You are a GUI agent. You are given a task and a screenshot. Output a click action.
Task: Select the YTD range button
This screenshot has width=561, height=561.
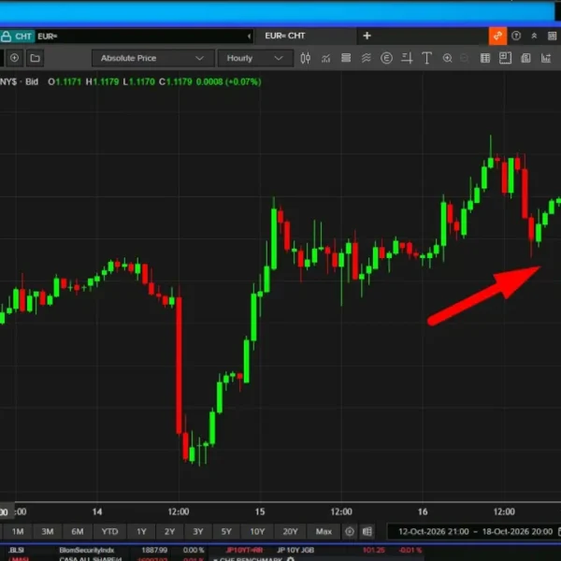tap(109, 531)
